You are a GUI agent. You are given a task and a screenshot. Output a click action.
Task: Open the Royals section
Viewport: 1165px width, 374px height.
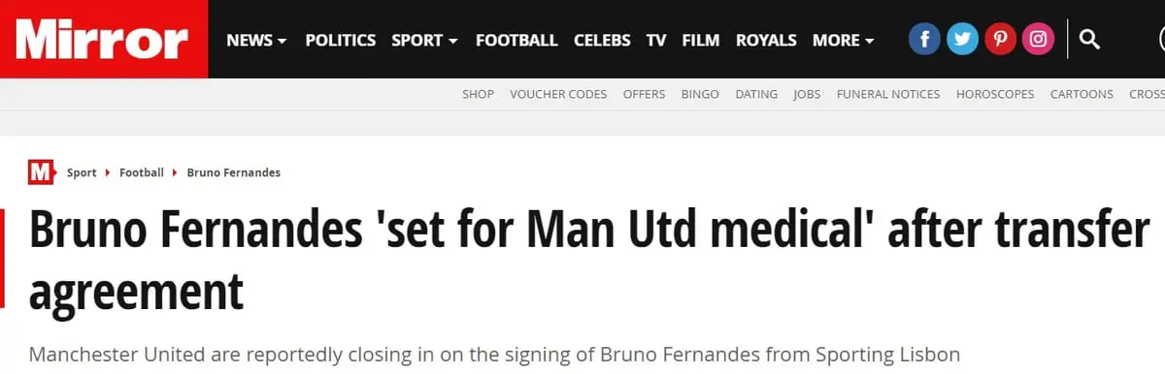pyautogui.click(x=766, y=40)
